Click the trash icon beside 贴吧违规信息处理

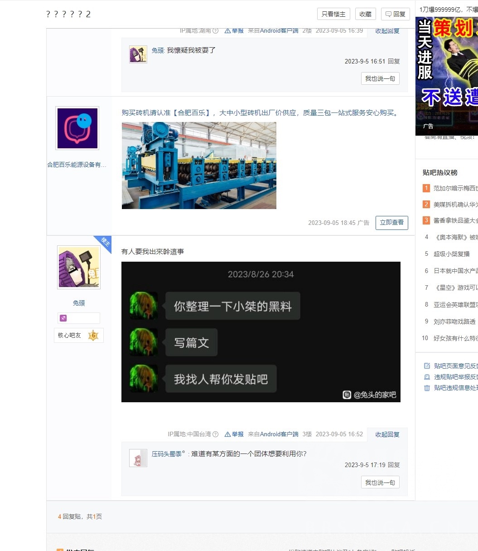point(426,388)
